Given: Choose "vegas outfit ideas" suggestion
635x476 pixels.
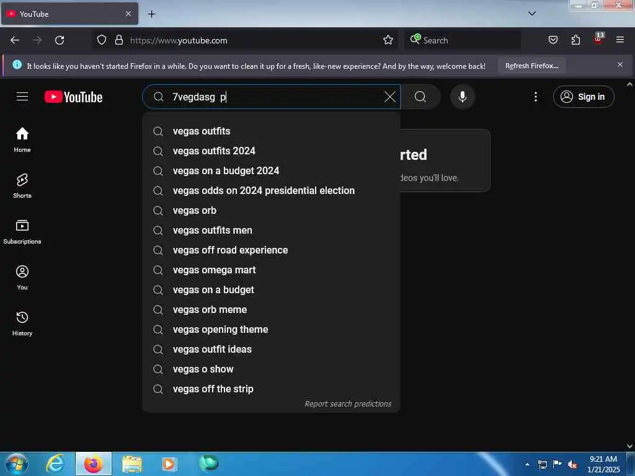Looking at the screenshot, I should click(271, 350).
